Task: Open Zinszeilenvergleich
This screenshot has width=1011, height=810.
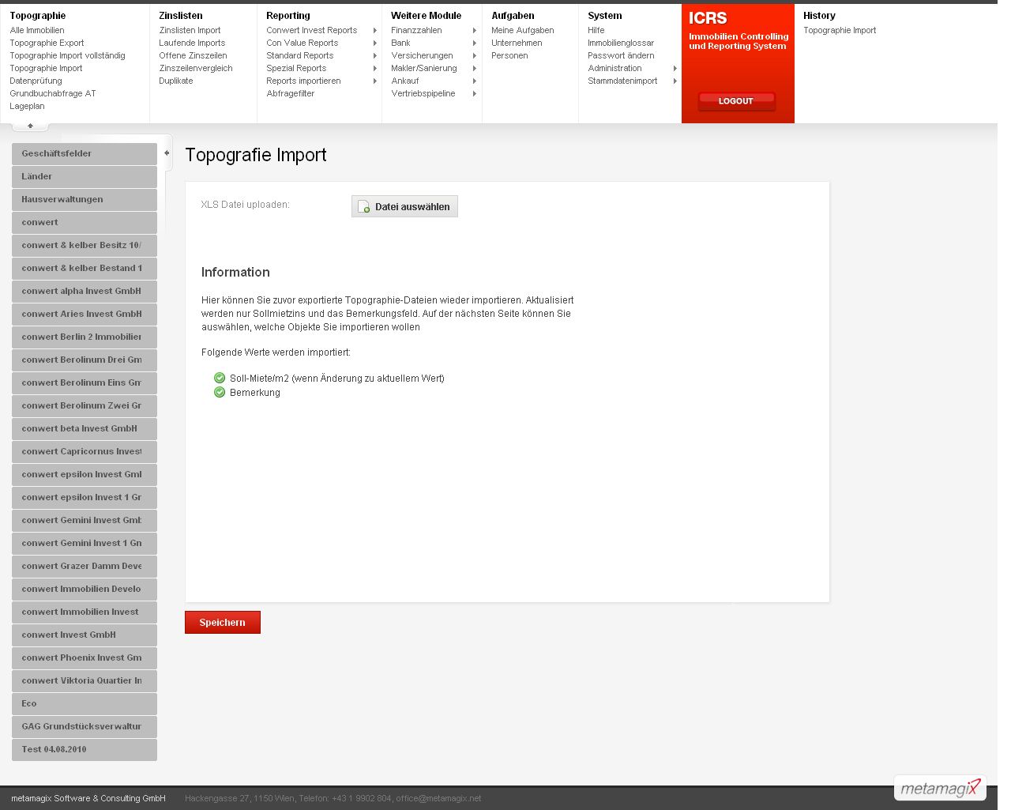Action: coord(196,68)
